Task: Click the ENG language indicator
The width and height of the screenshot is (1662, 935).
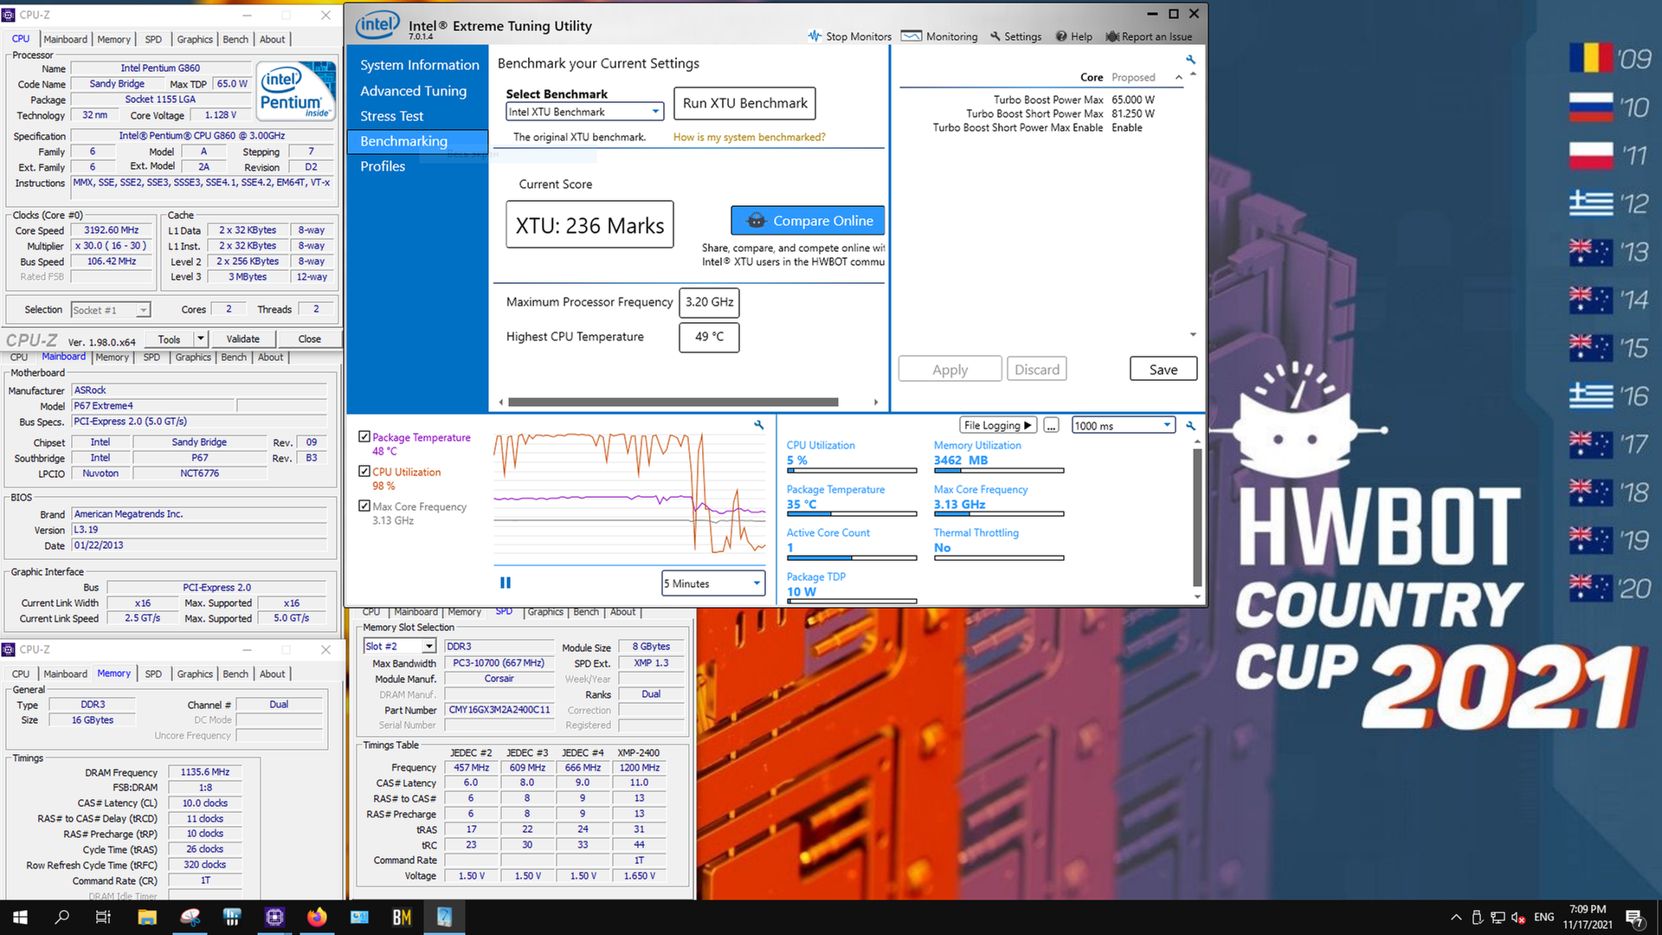Action: 1543,917
